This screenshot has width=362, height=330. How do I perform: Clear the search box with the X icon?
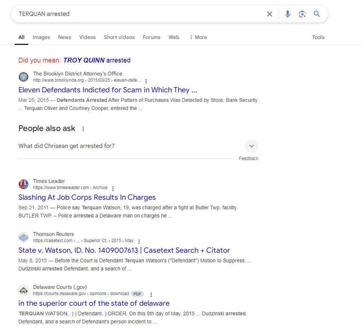click(x=269, y=14)
